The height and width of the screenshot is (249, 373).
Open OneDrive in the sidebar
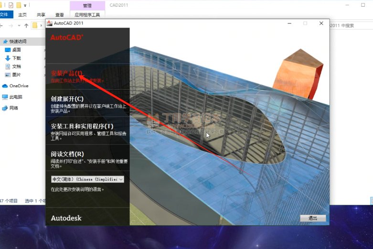pyautogui.click(x=19, y=86)
